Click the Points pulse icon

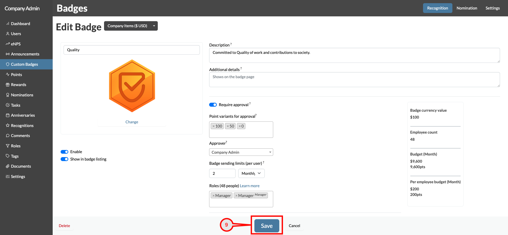click(8, 74)
